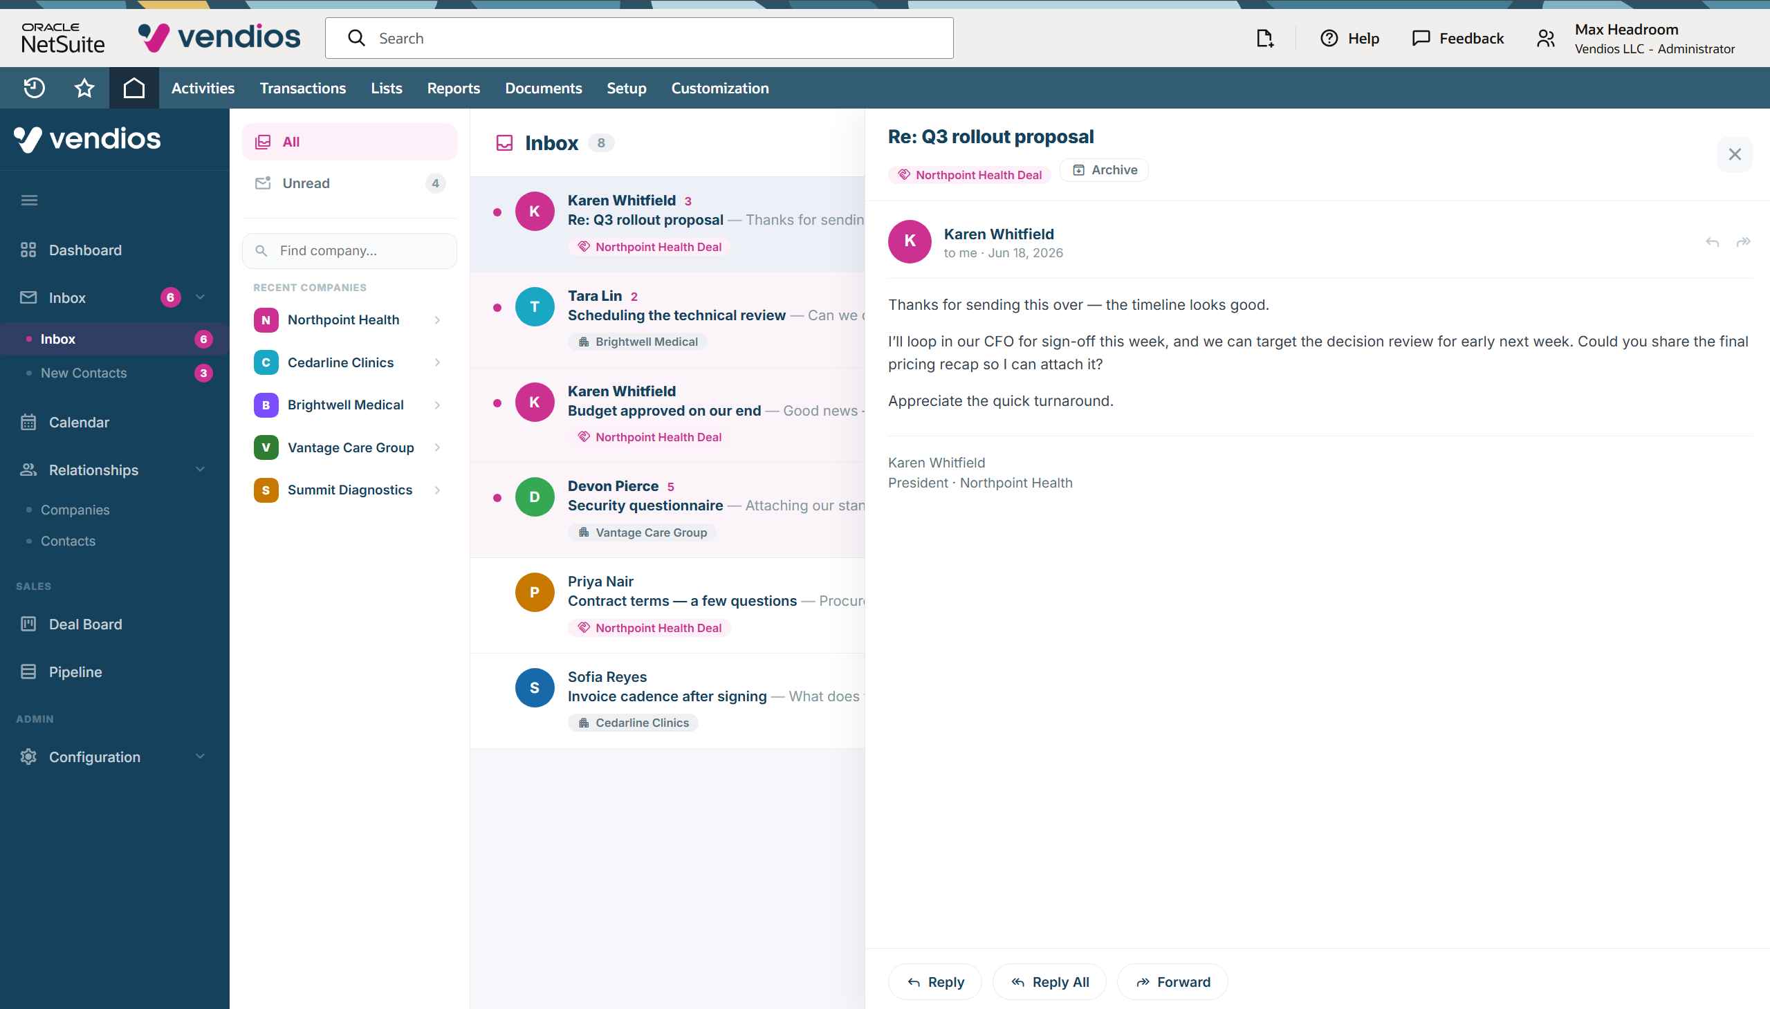Click the Dashboard grid icon
Screen dimensions: 1770x1009
pos(28,250)
